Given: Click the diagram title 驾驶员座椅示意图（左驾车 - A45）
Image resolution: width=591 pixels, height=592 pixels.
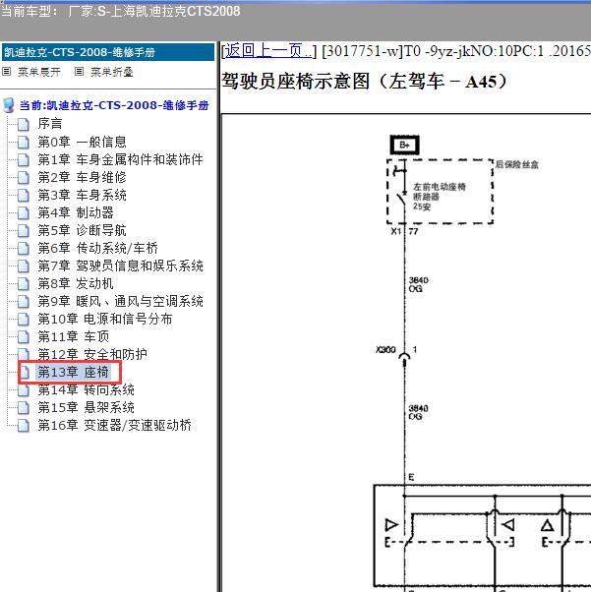Looking at the screenshot, I should (365, 82).
